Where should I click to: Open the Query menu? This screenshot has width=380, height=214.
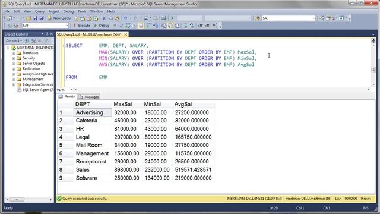coord(40,11)
